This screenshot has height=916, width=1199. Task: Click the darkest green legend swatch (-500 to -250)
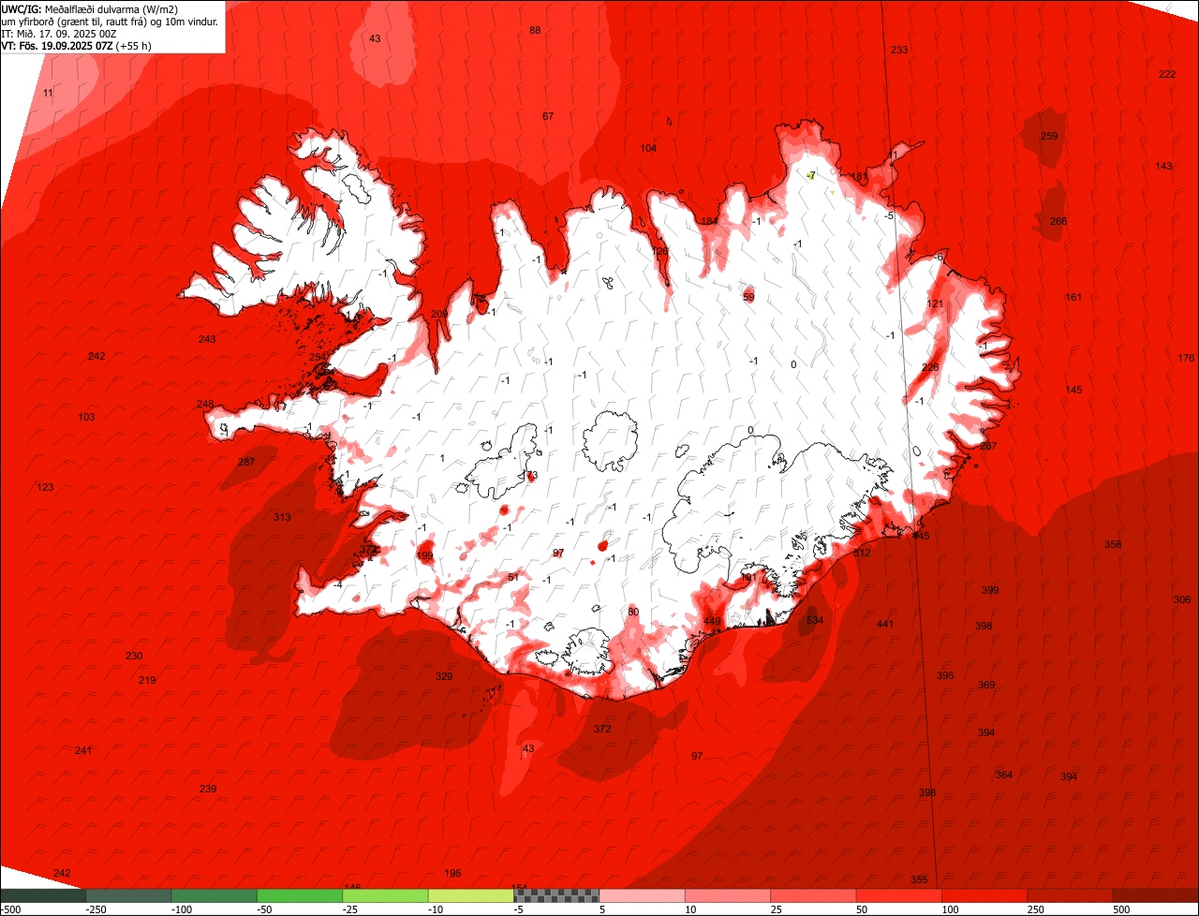pyautogui.click(x=42, y=895)
